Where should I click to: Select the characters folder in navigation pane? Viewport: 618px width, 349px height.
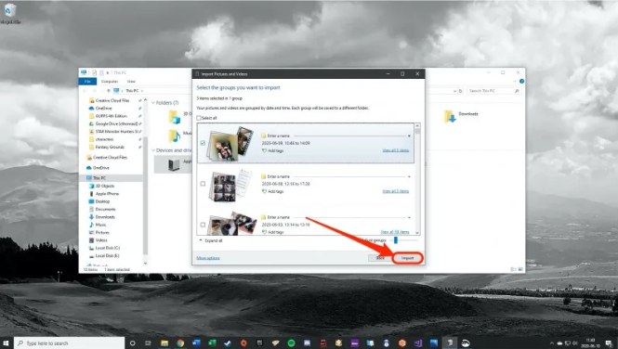(x=104, y=139)
